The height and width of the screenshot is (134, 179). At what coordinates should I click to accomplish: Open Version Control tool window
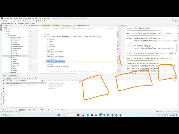pos(8,110)
